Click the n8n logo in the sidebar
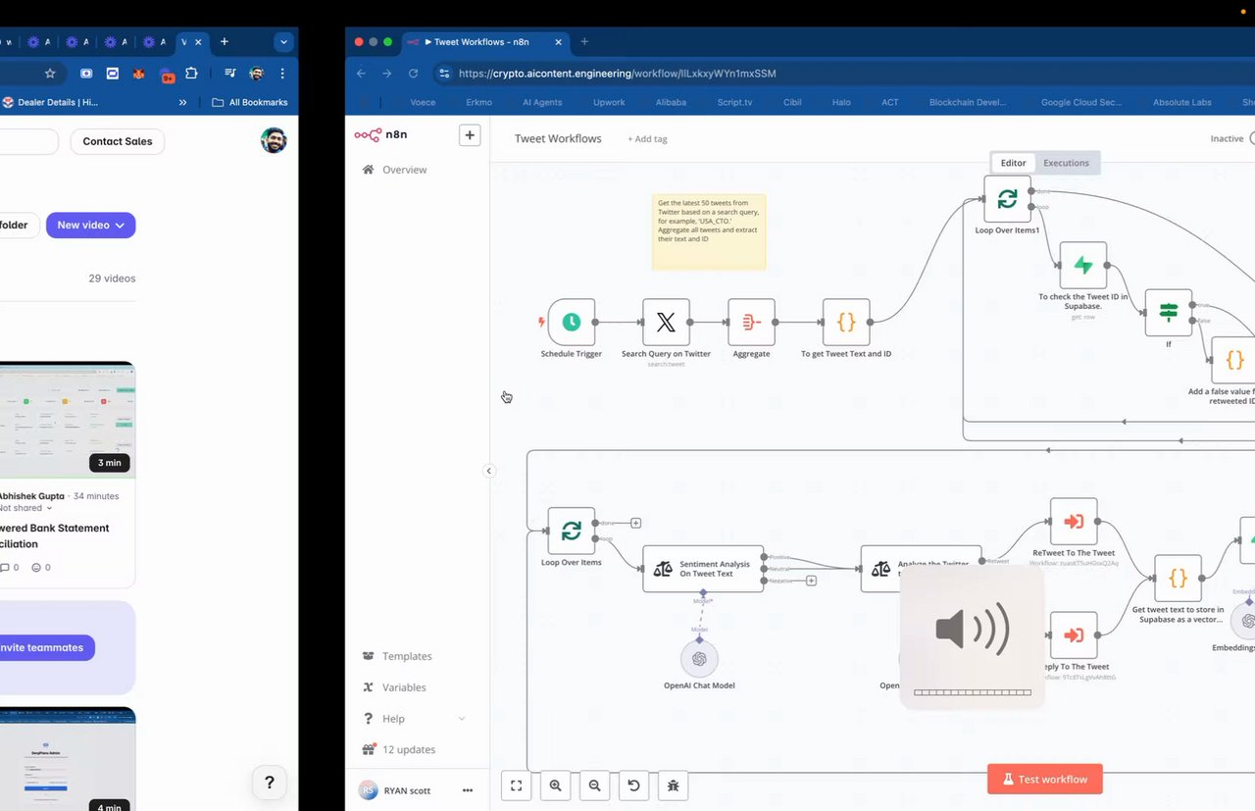The image size is (1255, 811). point(381,135)
